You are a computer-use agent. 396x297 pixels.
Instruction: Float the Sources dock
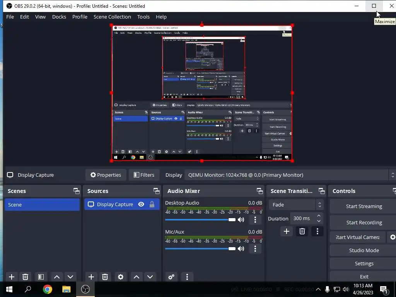(x=157, y=191)
